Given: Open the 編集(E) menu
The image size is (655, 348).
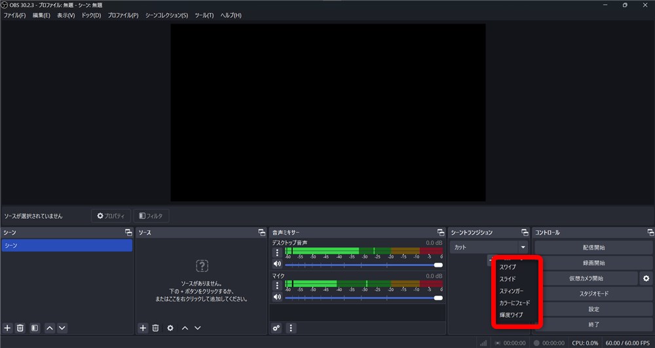Looking at the screenshot, I should [x=41, y=16].
